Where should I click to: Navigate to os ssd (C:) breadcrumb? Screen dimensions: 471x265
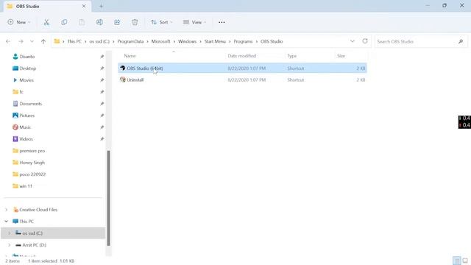point(99,41)
